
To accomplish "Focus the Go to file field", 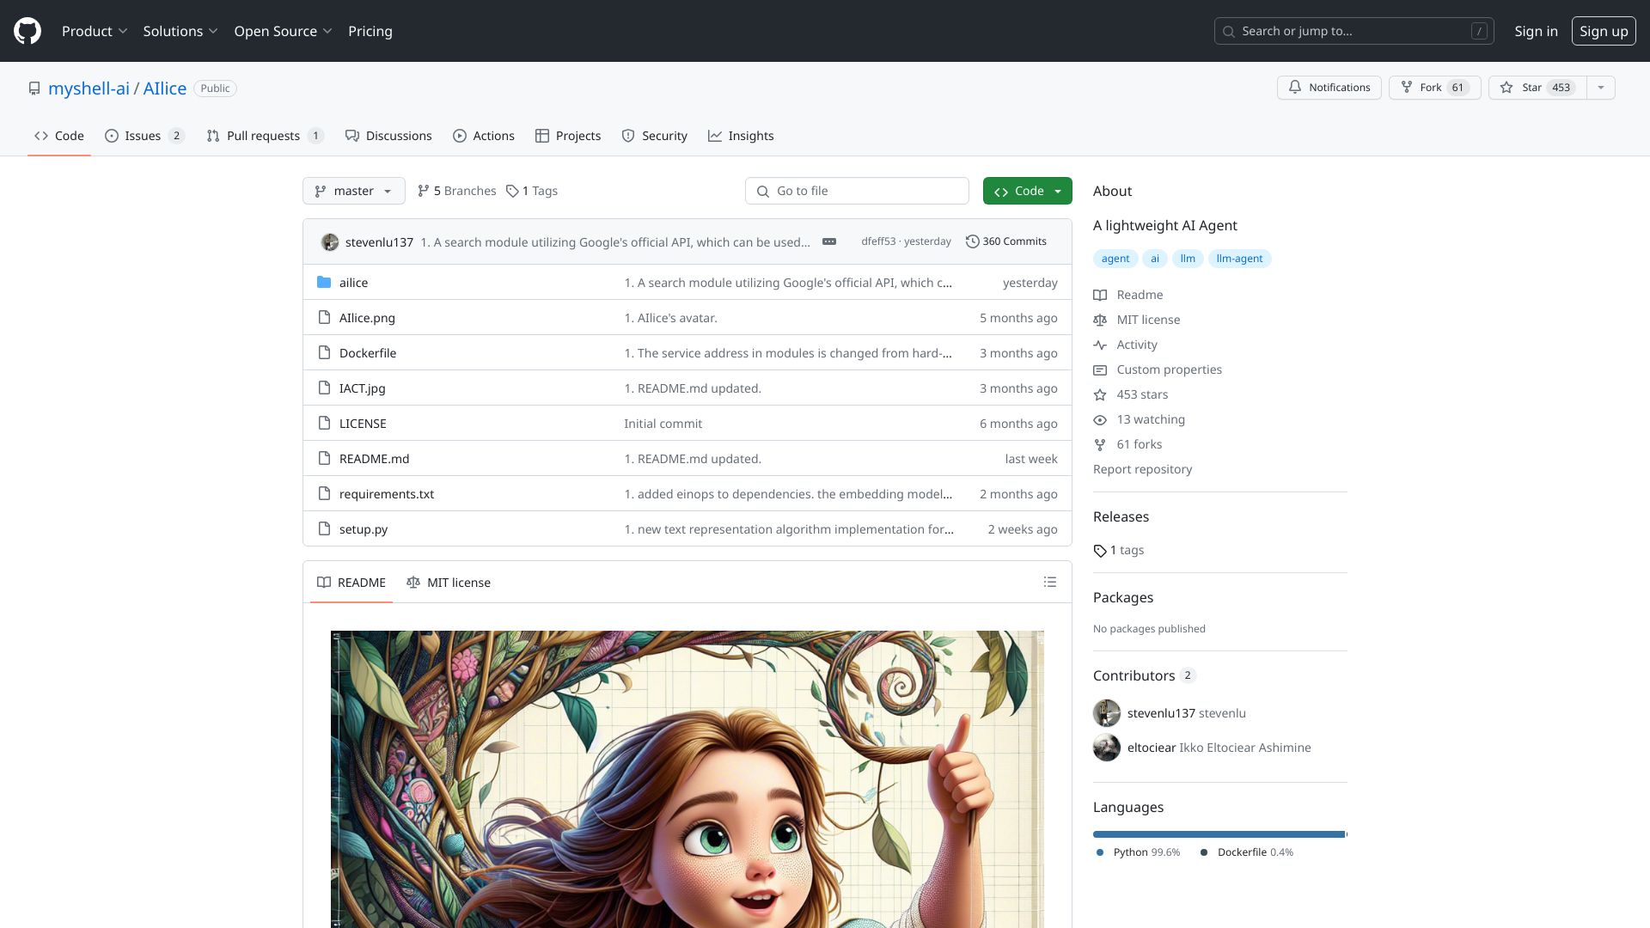I will pyautogui.click(x=857, y=191).
